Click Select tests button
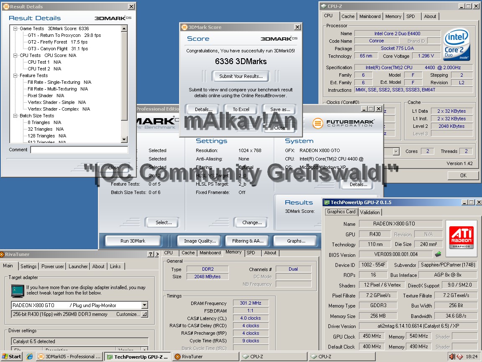This screenshot has height=362, width=482. tap(163, 222)
